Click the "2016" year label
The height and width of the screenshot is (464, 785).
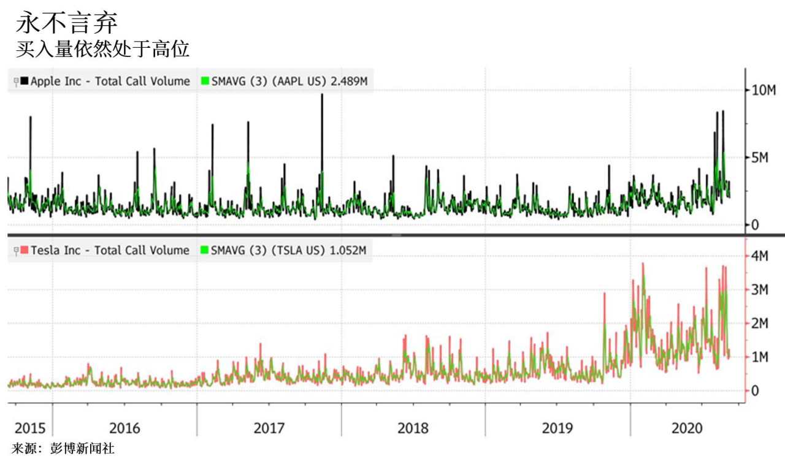pyautogui.click(x=124, y=428)
